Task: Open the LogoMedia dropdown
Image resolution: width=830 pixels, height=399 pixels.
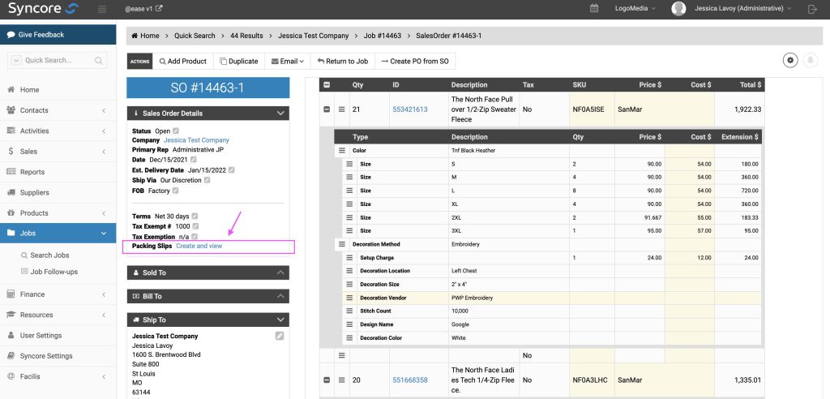Action: point(635,8)
